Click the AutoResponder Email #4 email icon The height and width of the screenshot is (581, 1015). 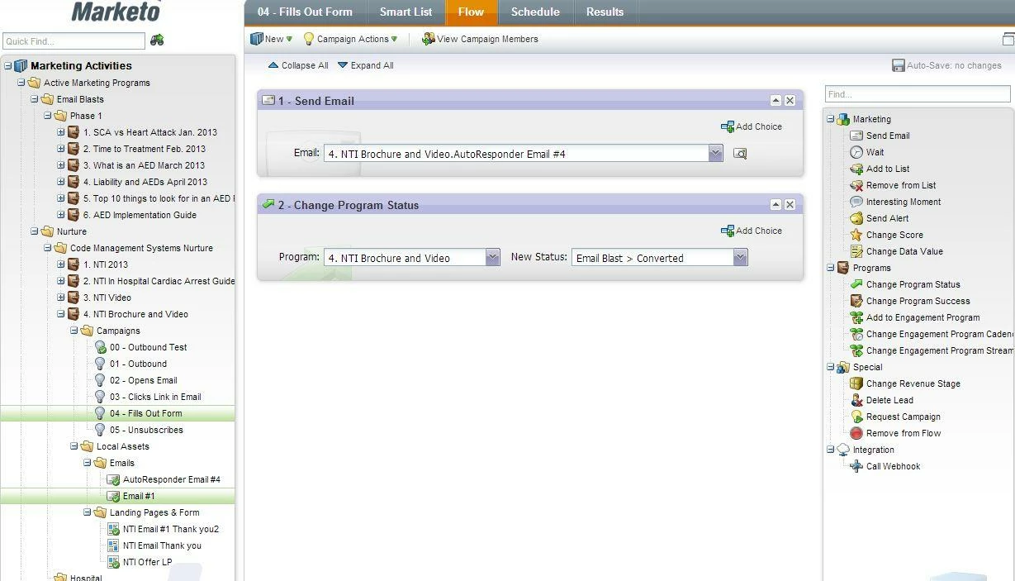click(113, 479)
